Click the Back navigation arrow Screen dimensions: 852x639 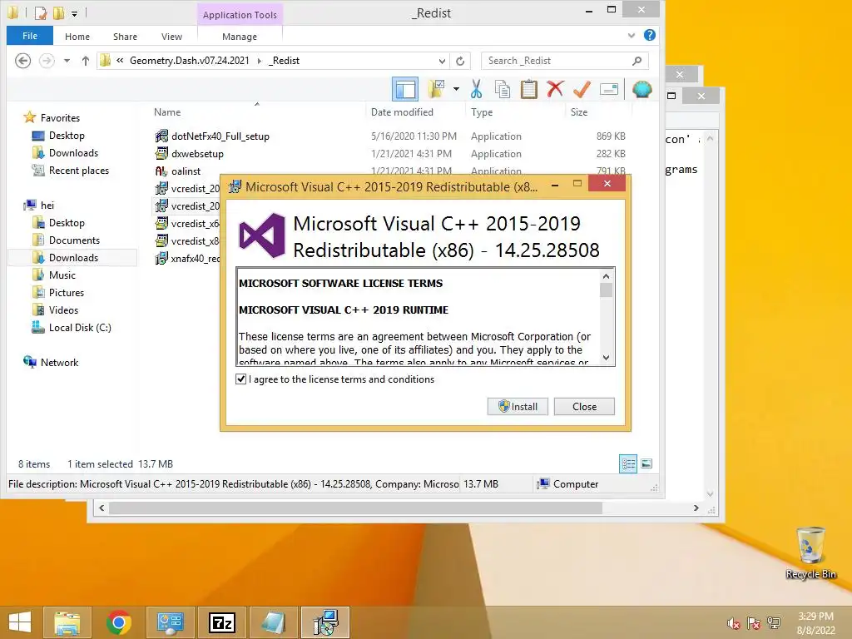[22, 60]
